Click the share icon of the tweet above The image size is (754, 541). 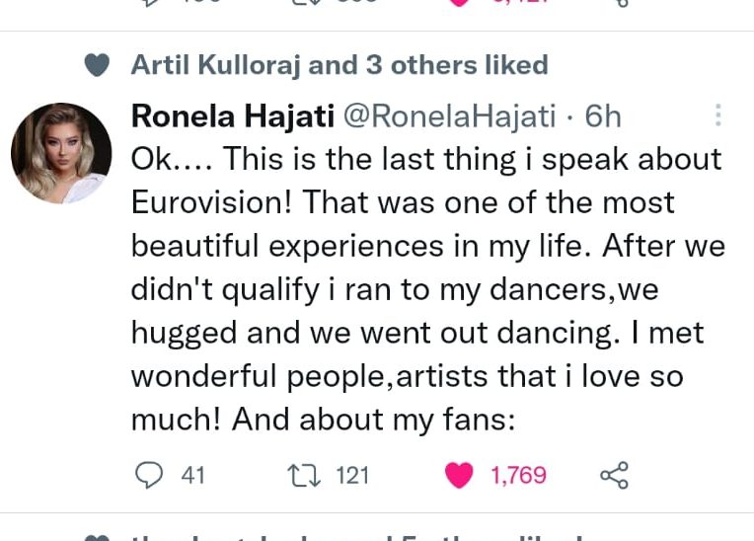coord(621,3)
